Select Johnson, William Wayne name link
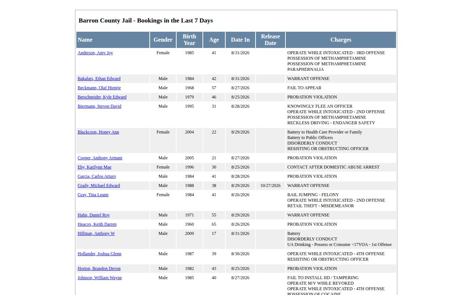This screenshot has width=472, height=295. pyautogui.click(x=100, y=278)
